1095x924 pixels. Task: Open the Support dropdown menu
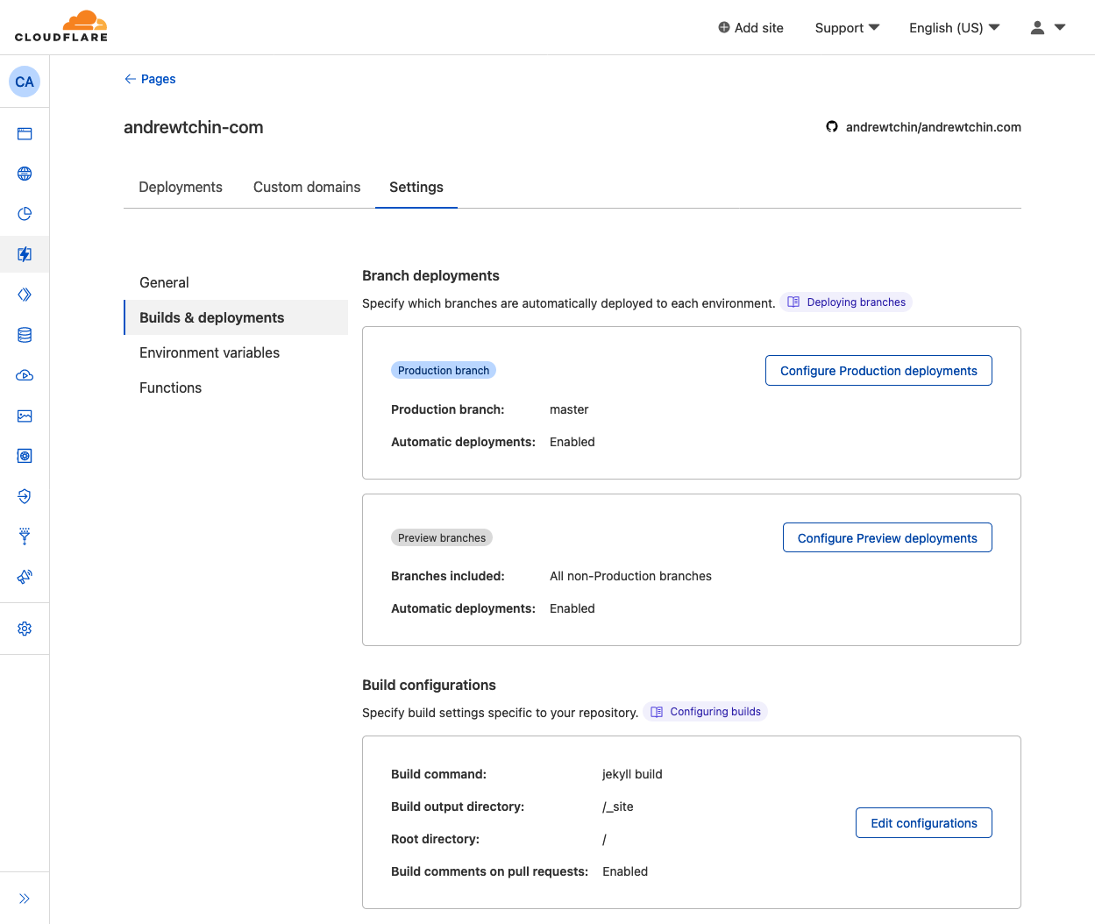coord(845,27)
